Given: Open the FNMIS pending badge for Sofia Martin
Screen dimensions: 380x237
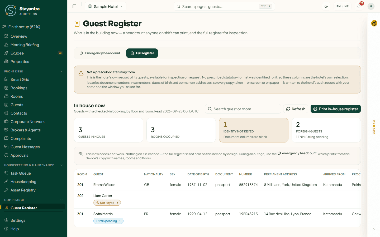Looking at the screenshot, I should 108,221.
